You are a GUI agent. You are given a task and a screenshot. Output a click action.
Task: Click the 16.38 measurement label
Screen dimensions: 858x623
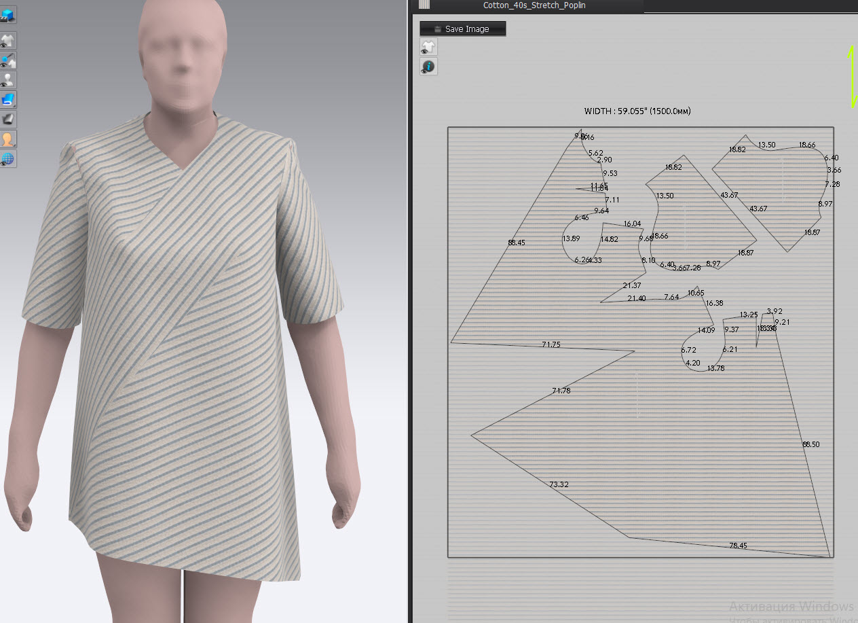(714, 303)
